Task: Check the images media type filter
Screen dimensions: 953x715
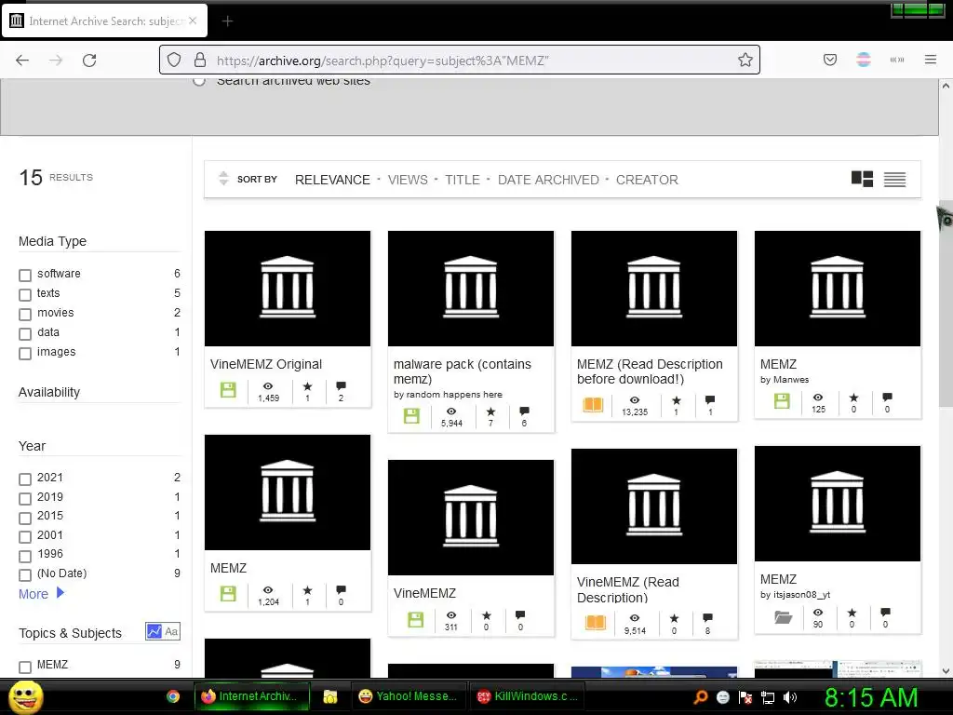Action: [25, 353]
